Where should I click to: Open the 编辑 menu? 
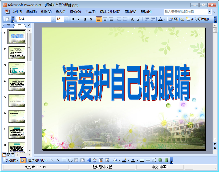(x=31, y=12)
